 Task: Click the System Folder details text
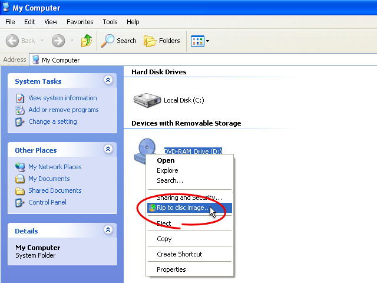pyautogui.click(x=35, y=255)
